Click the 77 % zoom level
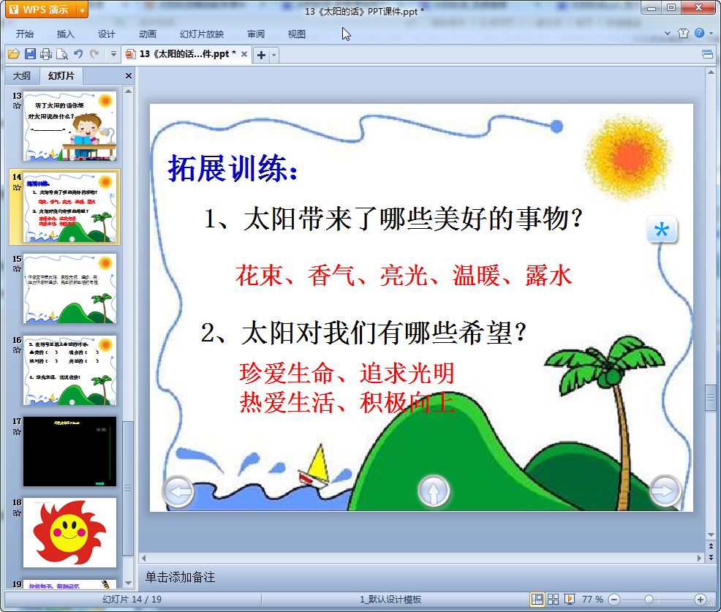This screenshot has width=721, height=612. click(592, 599)
